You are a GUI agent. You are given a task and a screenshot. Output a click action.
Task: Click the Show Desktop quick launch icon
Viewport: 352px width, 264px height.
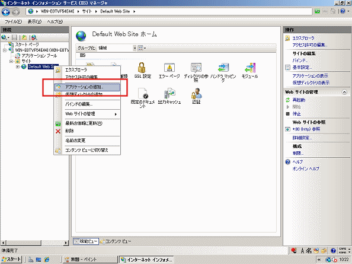click(39, 259)
